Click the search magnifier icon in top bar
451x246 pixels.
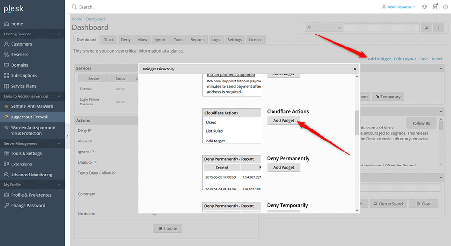point(74,7)
